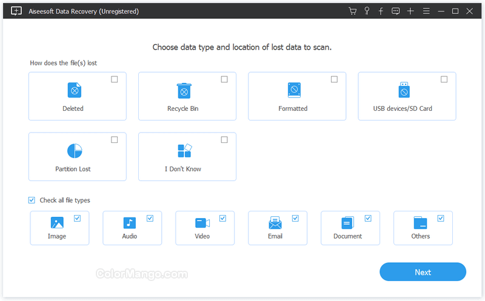The height and width of the screenshot is (301, 485).
Task: Click the Partition Lost pie icon
Action: point(74,151)
